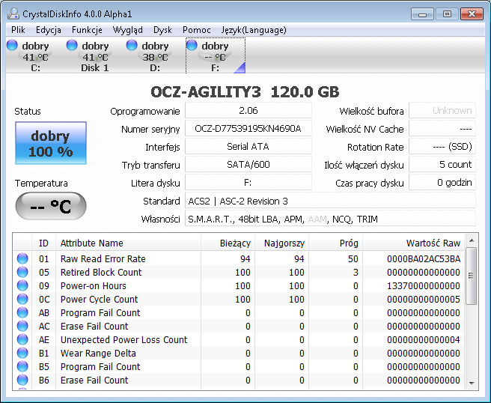Image resolution: width=491 pixels, height=403 pixels.
Task: Click the 38 °C label under the D: drive tab
Action: (x=155, y=58)
